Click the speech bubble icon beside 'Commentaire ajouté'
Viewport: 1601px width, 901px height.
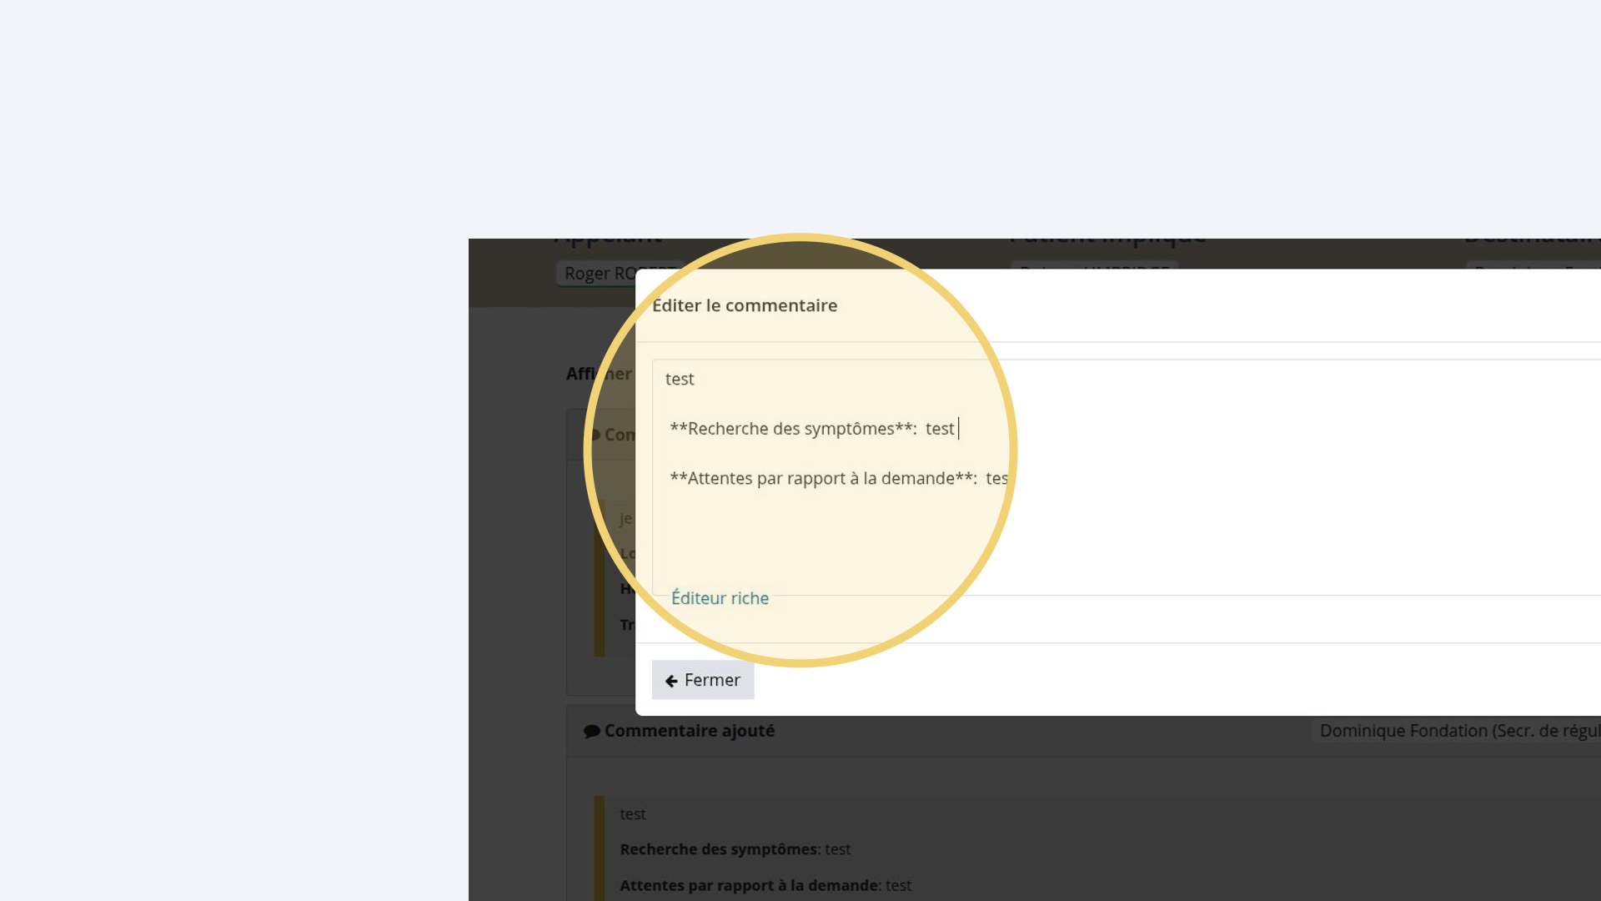pos(592,732)
